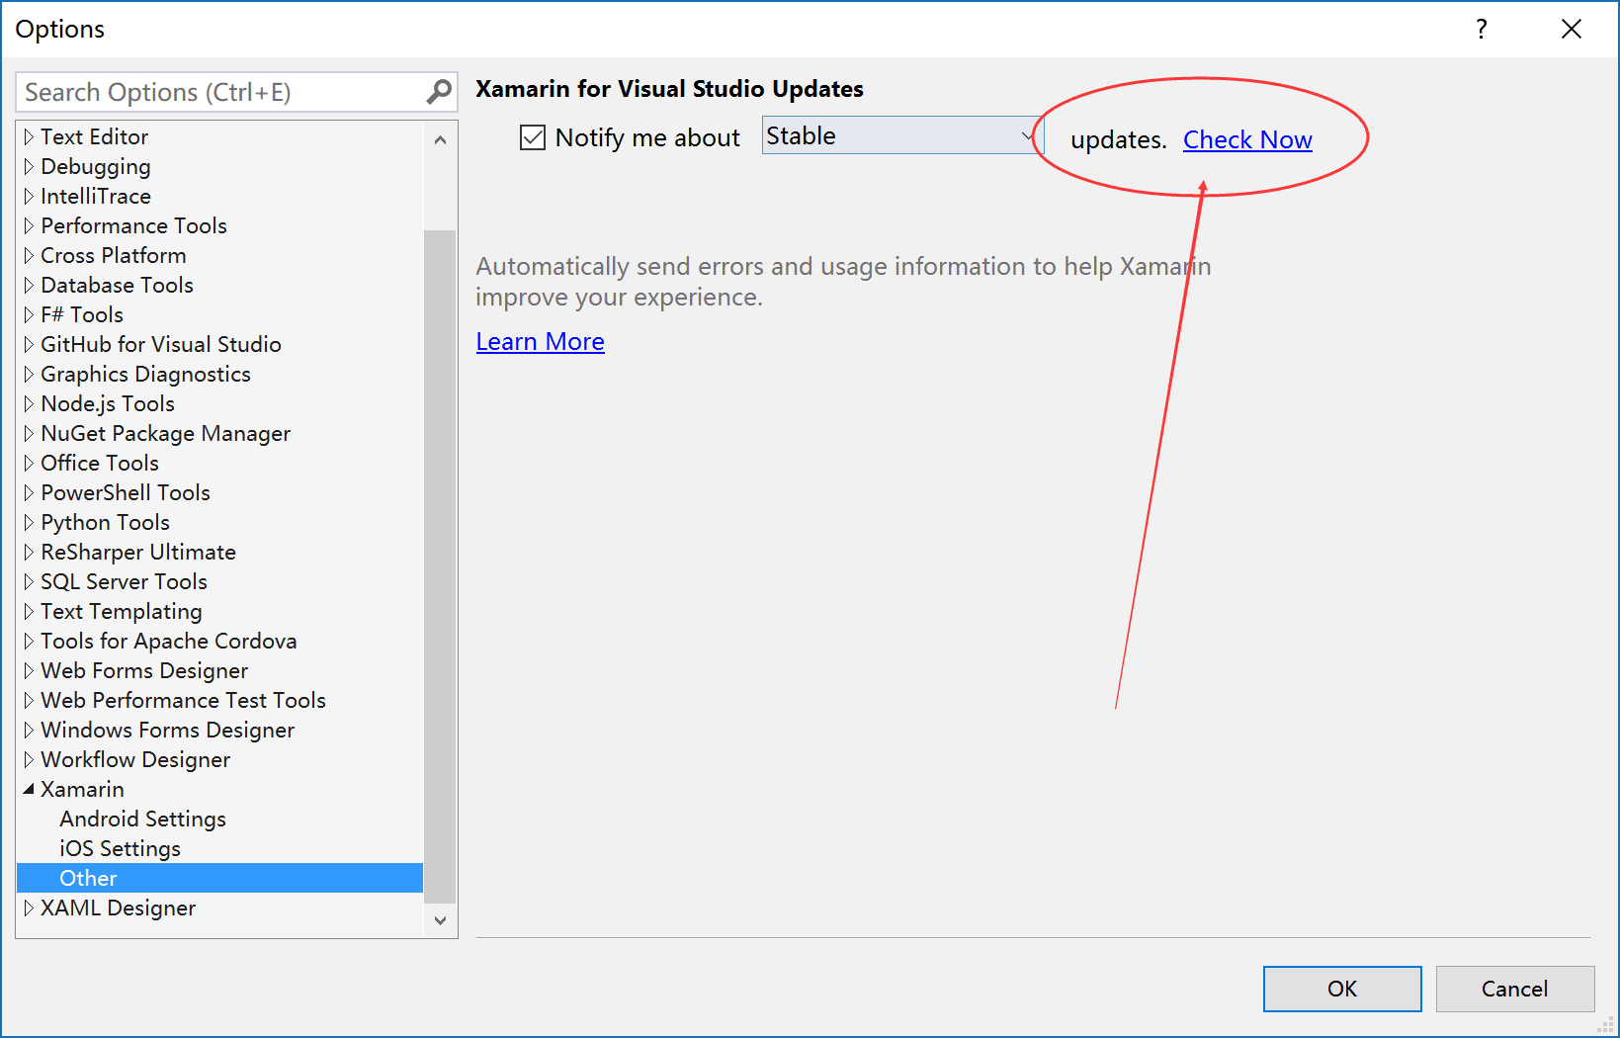This screenshot has width=1620, height=1038.
Task: Expand the NuGet Package Manager arrow
Action: click(29, 433)
